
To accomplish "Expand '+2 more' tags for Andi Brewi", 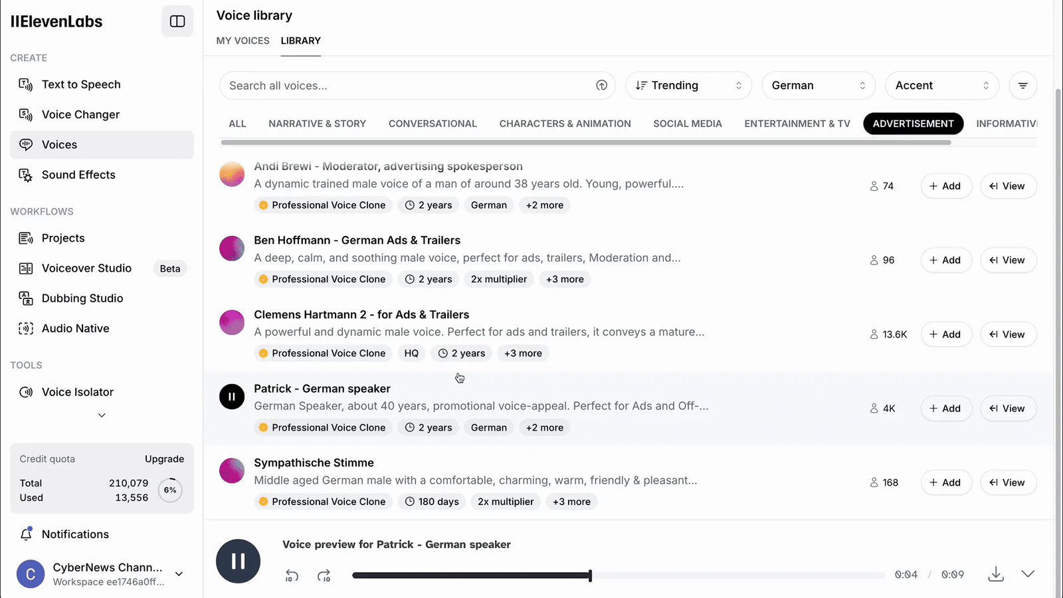I will click(545, 205).
